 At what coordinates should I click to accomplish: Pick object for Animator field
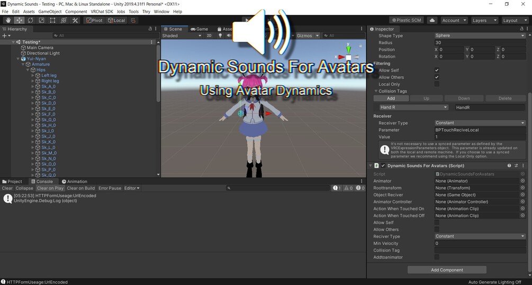click(x=522, y=181)
